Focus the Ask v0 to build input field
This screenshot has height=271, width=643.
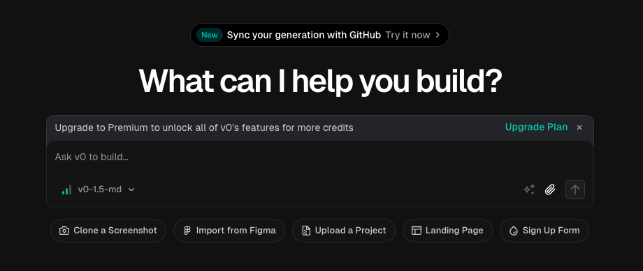tap(320, 157)
